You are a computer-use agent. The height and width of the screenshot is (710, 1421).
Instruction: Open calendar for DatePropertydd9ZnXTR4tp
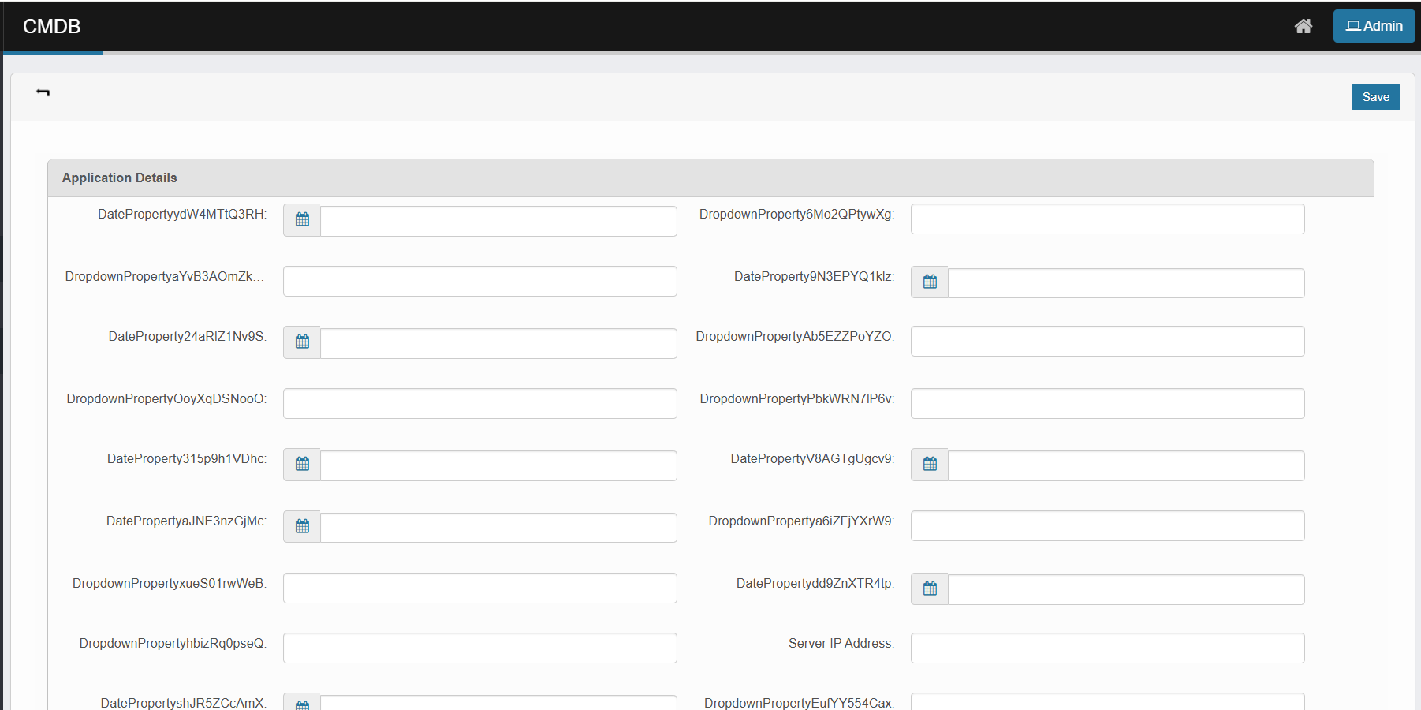930,589
